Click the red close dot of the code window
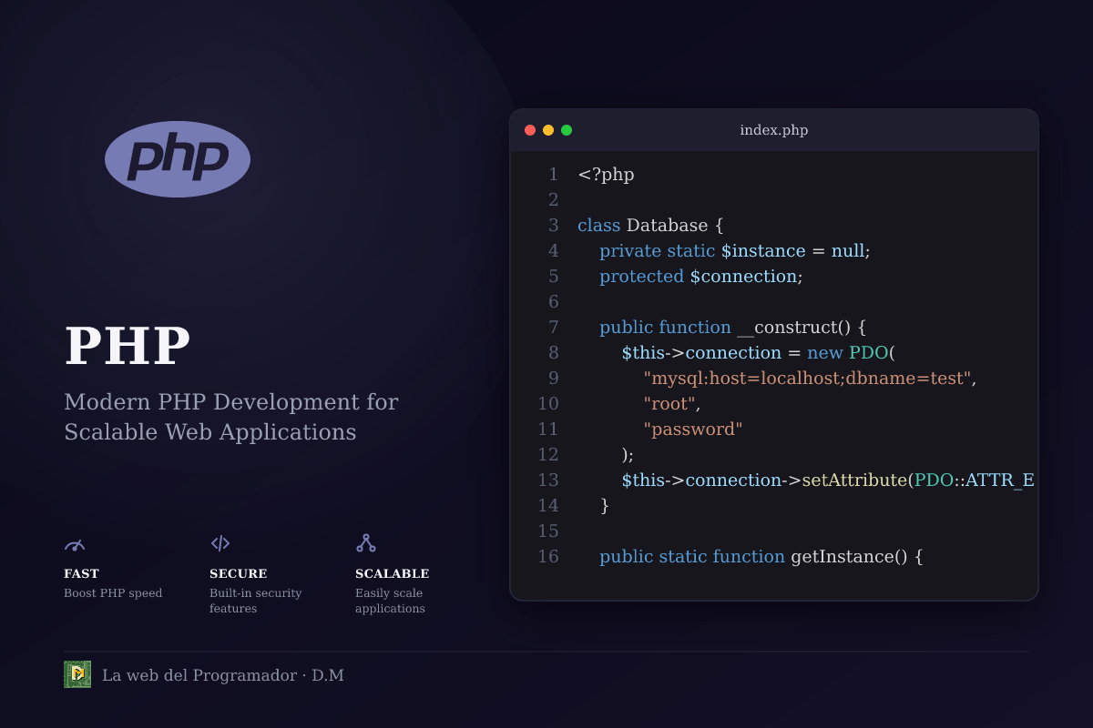Screen dimensions: 1093x728 click(x=530, y=130)
